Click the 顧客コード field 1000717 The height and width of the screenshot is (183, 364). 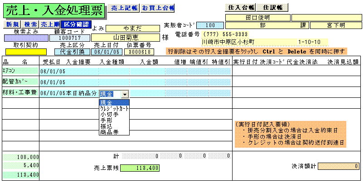(70, 38)
